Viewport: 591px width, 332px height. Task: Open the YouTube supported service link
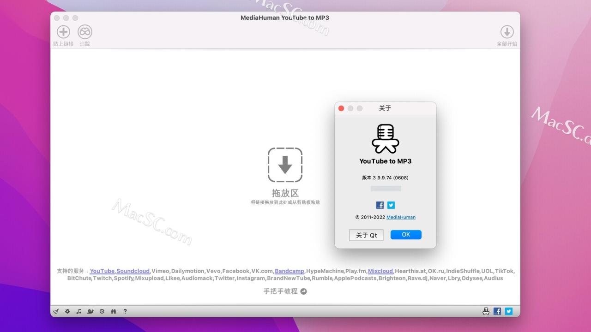pos(102,271)
